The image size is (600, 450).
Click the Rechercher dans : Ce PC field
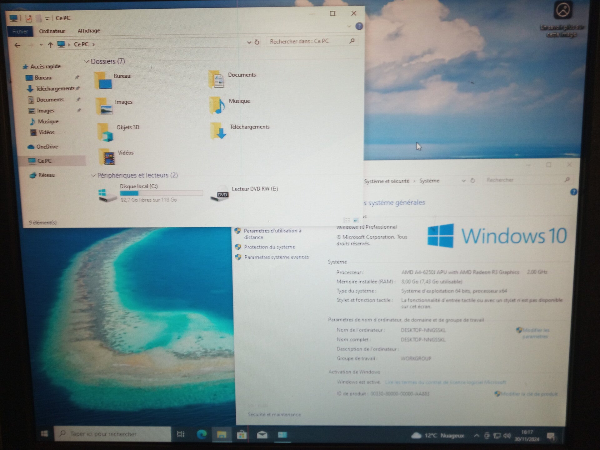point(308,41)
